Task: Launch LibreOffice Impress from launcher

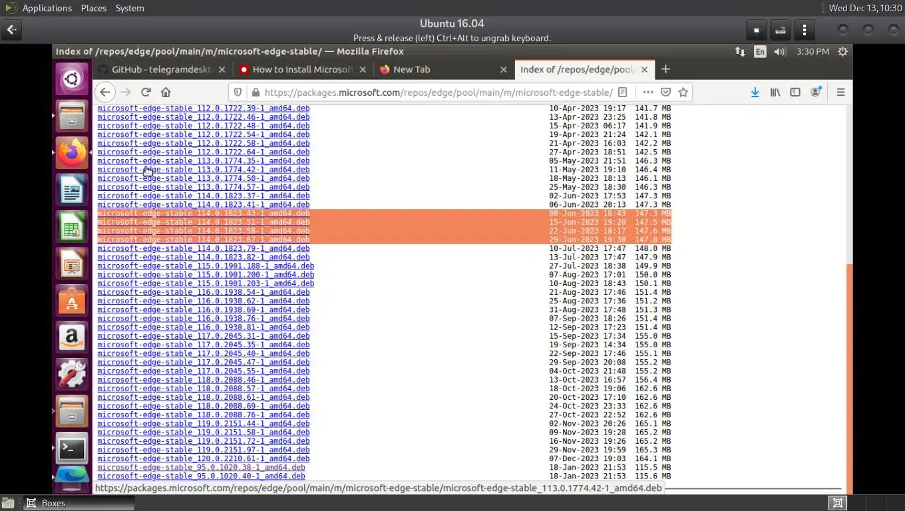Action: coord(72,264)
